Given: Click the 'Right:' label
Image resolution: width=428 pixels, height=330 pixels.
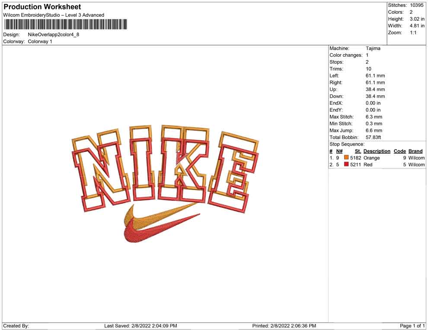Looking at the screenshot, I should 336,82.
